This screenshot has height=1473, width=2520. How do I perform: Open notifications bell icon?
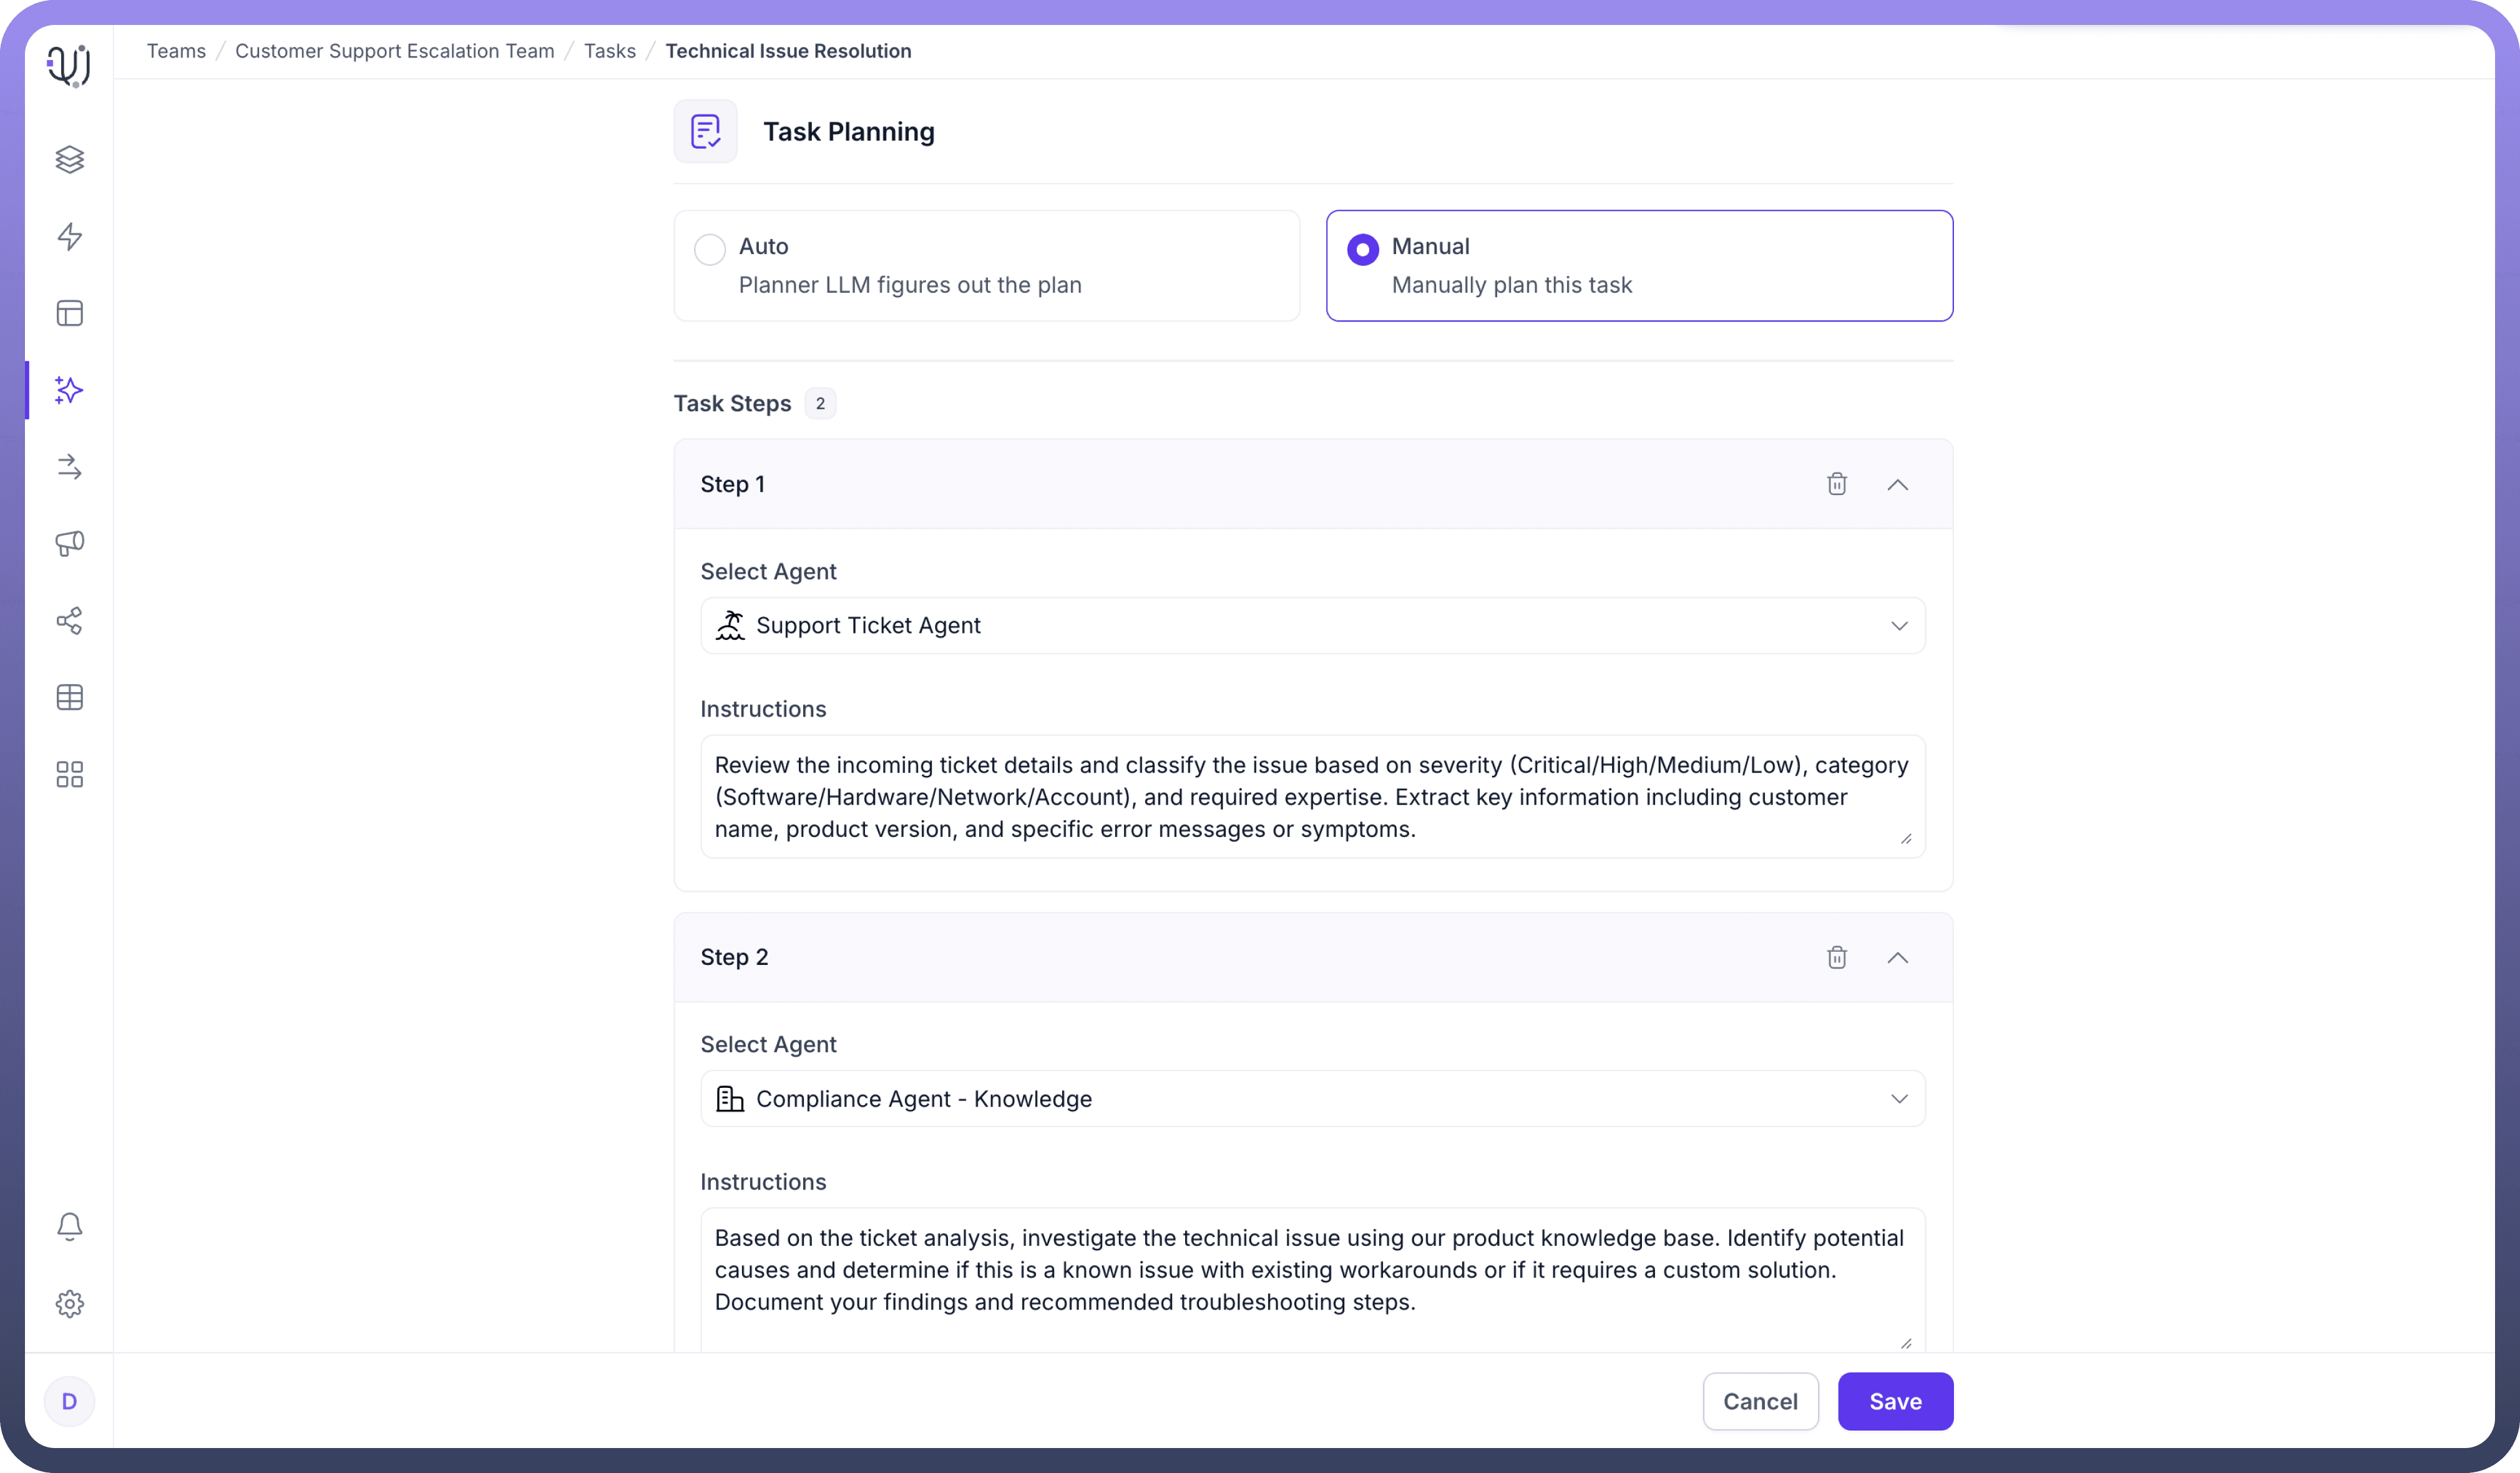pos(69,1227)
